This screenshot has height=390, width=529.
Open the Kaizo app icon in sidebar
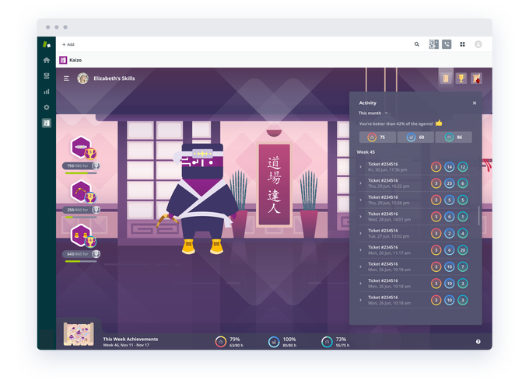47,123
